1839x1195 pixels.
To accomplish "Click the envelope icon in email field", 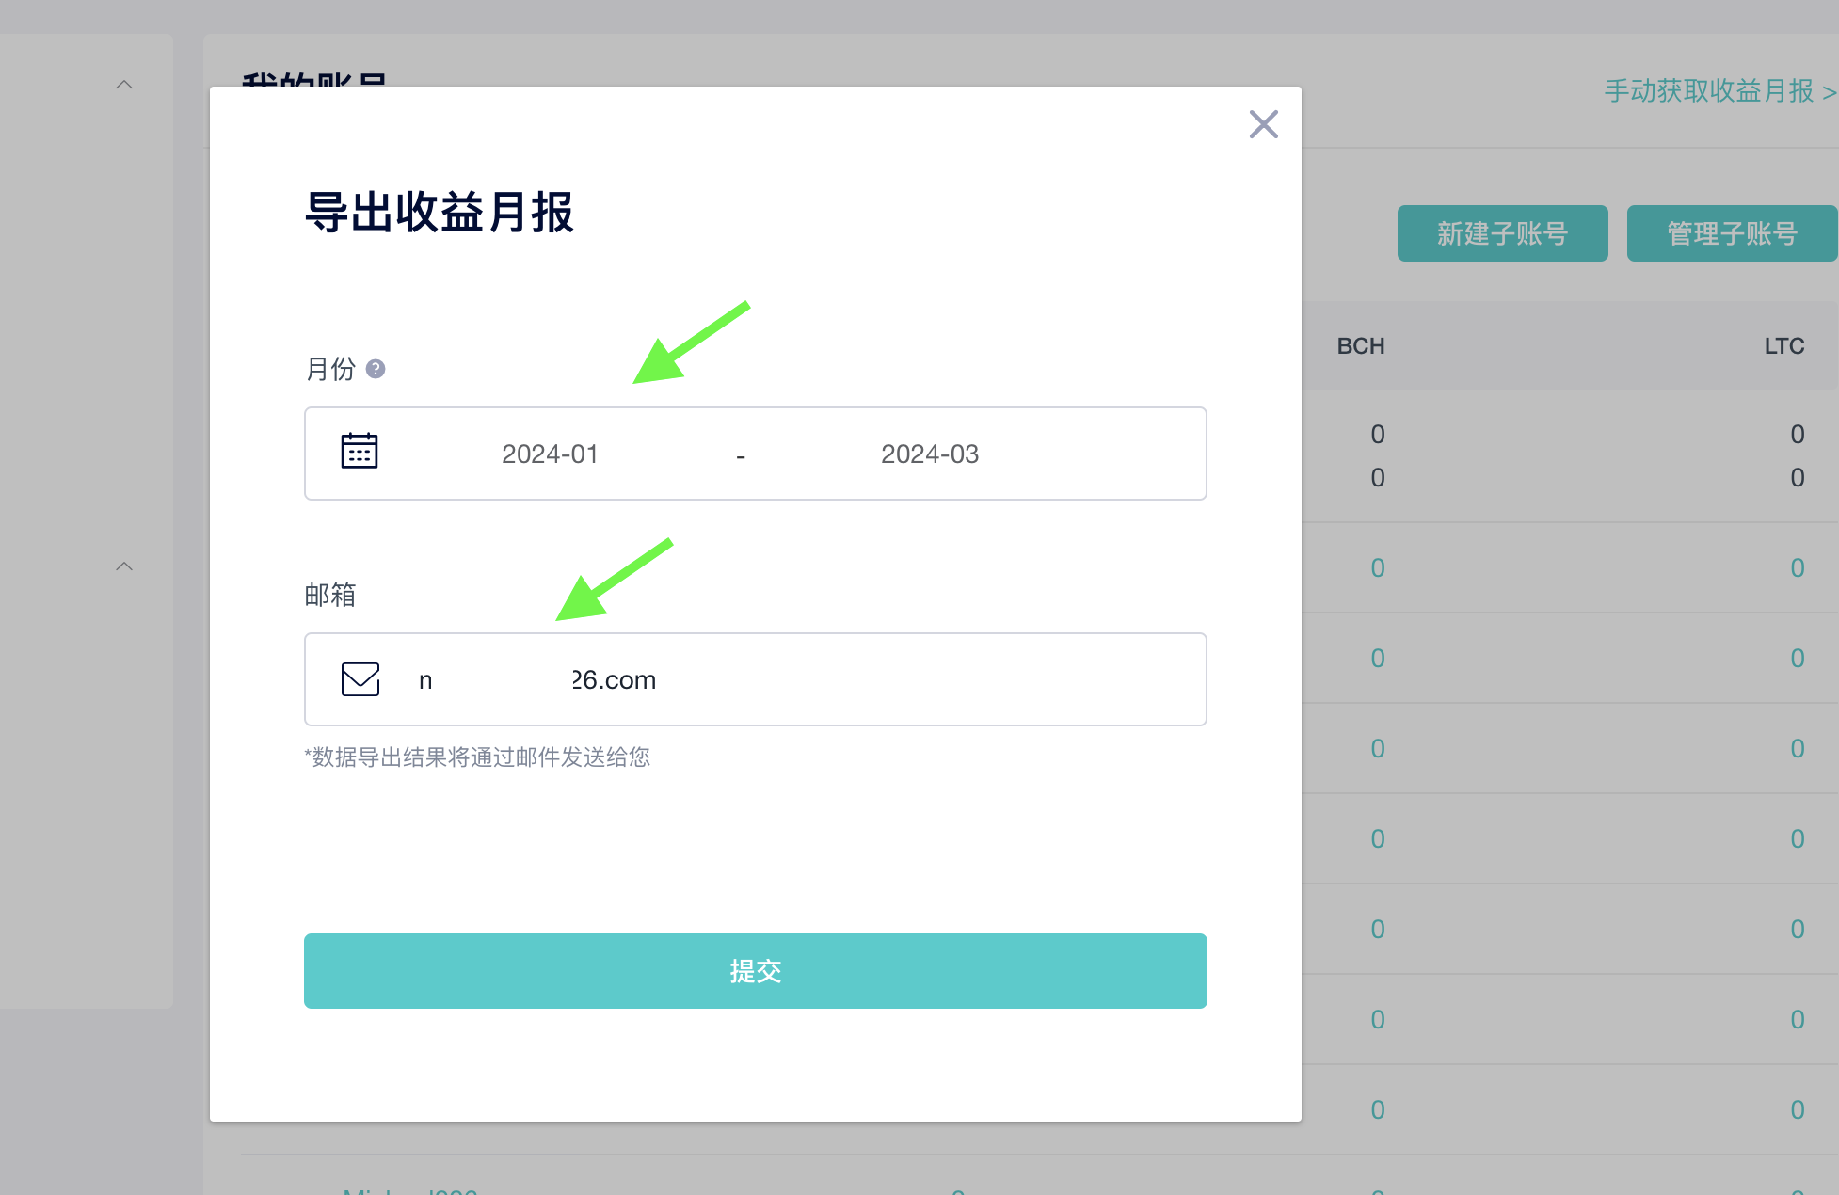I will pyautogui.click(x=360, y=679).
